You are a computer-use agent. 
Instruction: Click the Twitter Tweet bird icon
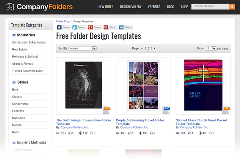click(74, 28)
